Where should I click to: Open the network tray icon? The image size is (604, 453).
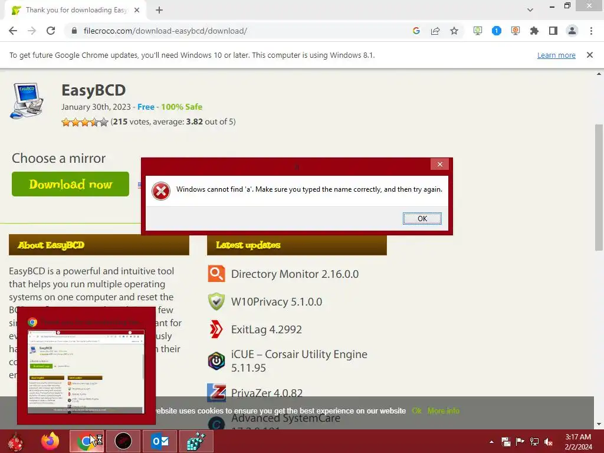pos(534,442)
